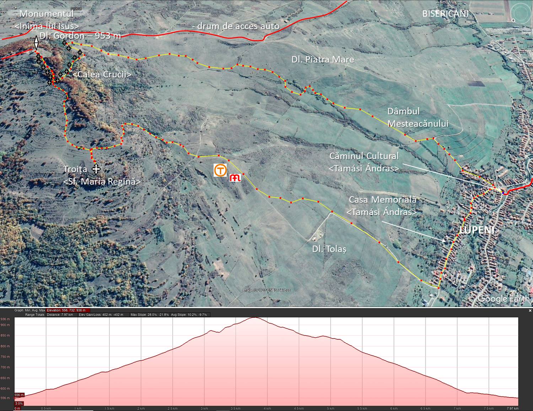Click the elevation profile peak at 936 m

tap(254, 318)
